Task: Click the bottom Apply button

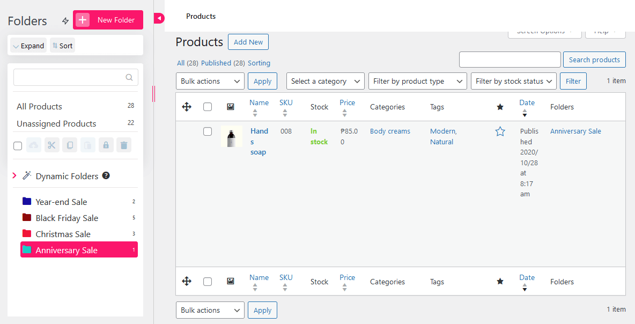Action: 262,310
